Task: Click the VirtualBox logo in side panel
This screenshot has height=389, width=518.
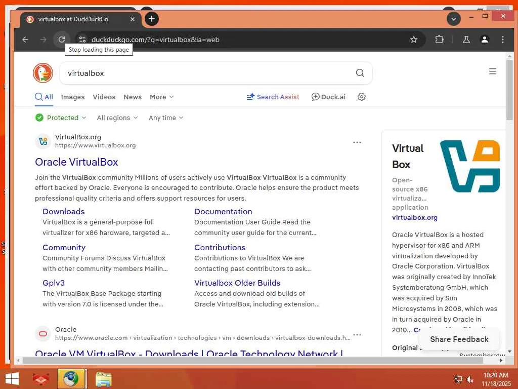Action: pos(469,166)
